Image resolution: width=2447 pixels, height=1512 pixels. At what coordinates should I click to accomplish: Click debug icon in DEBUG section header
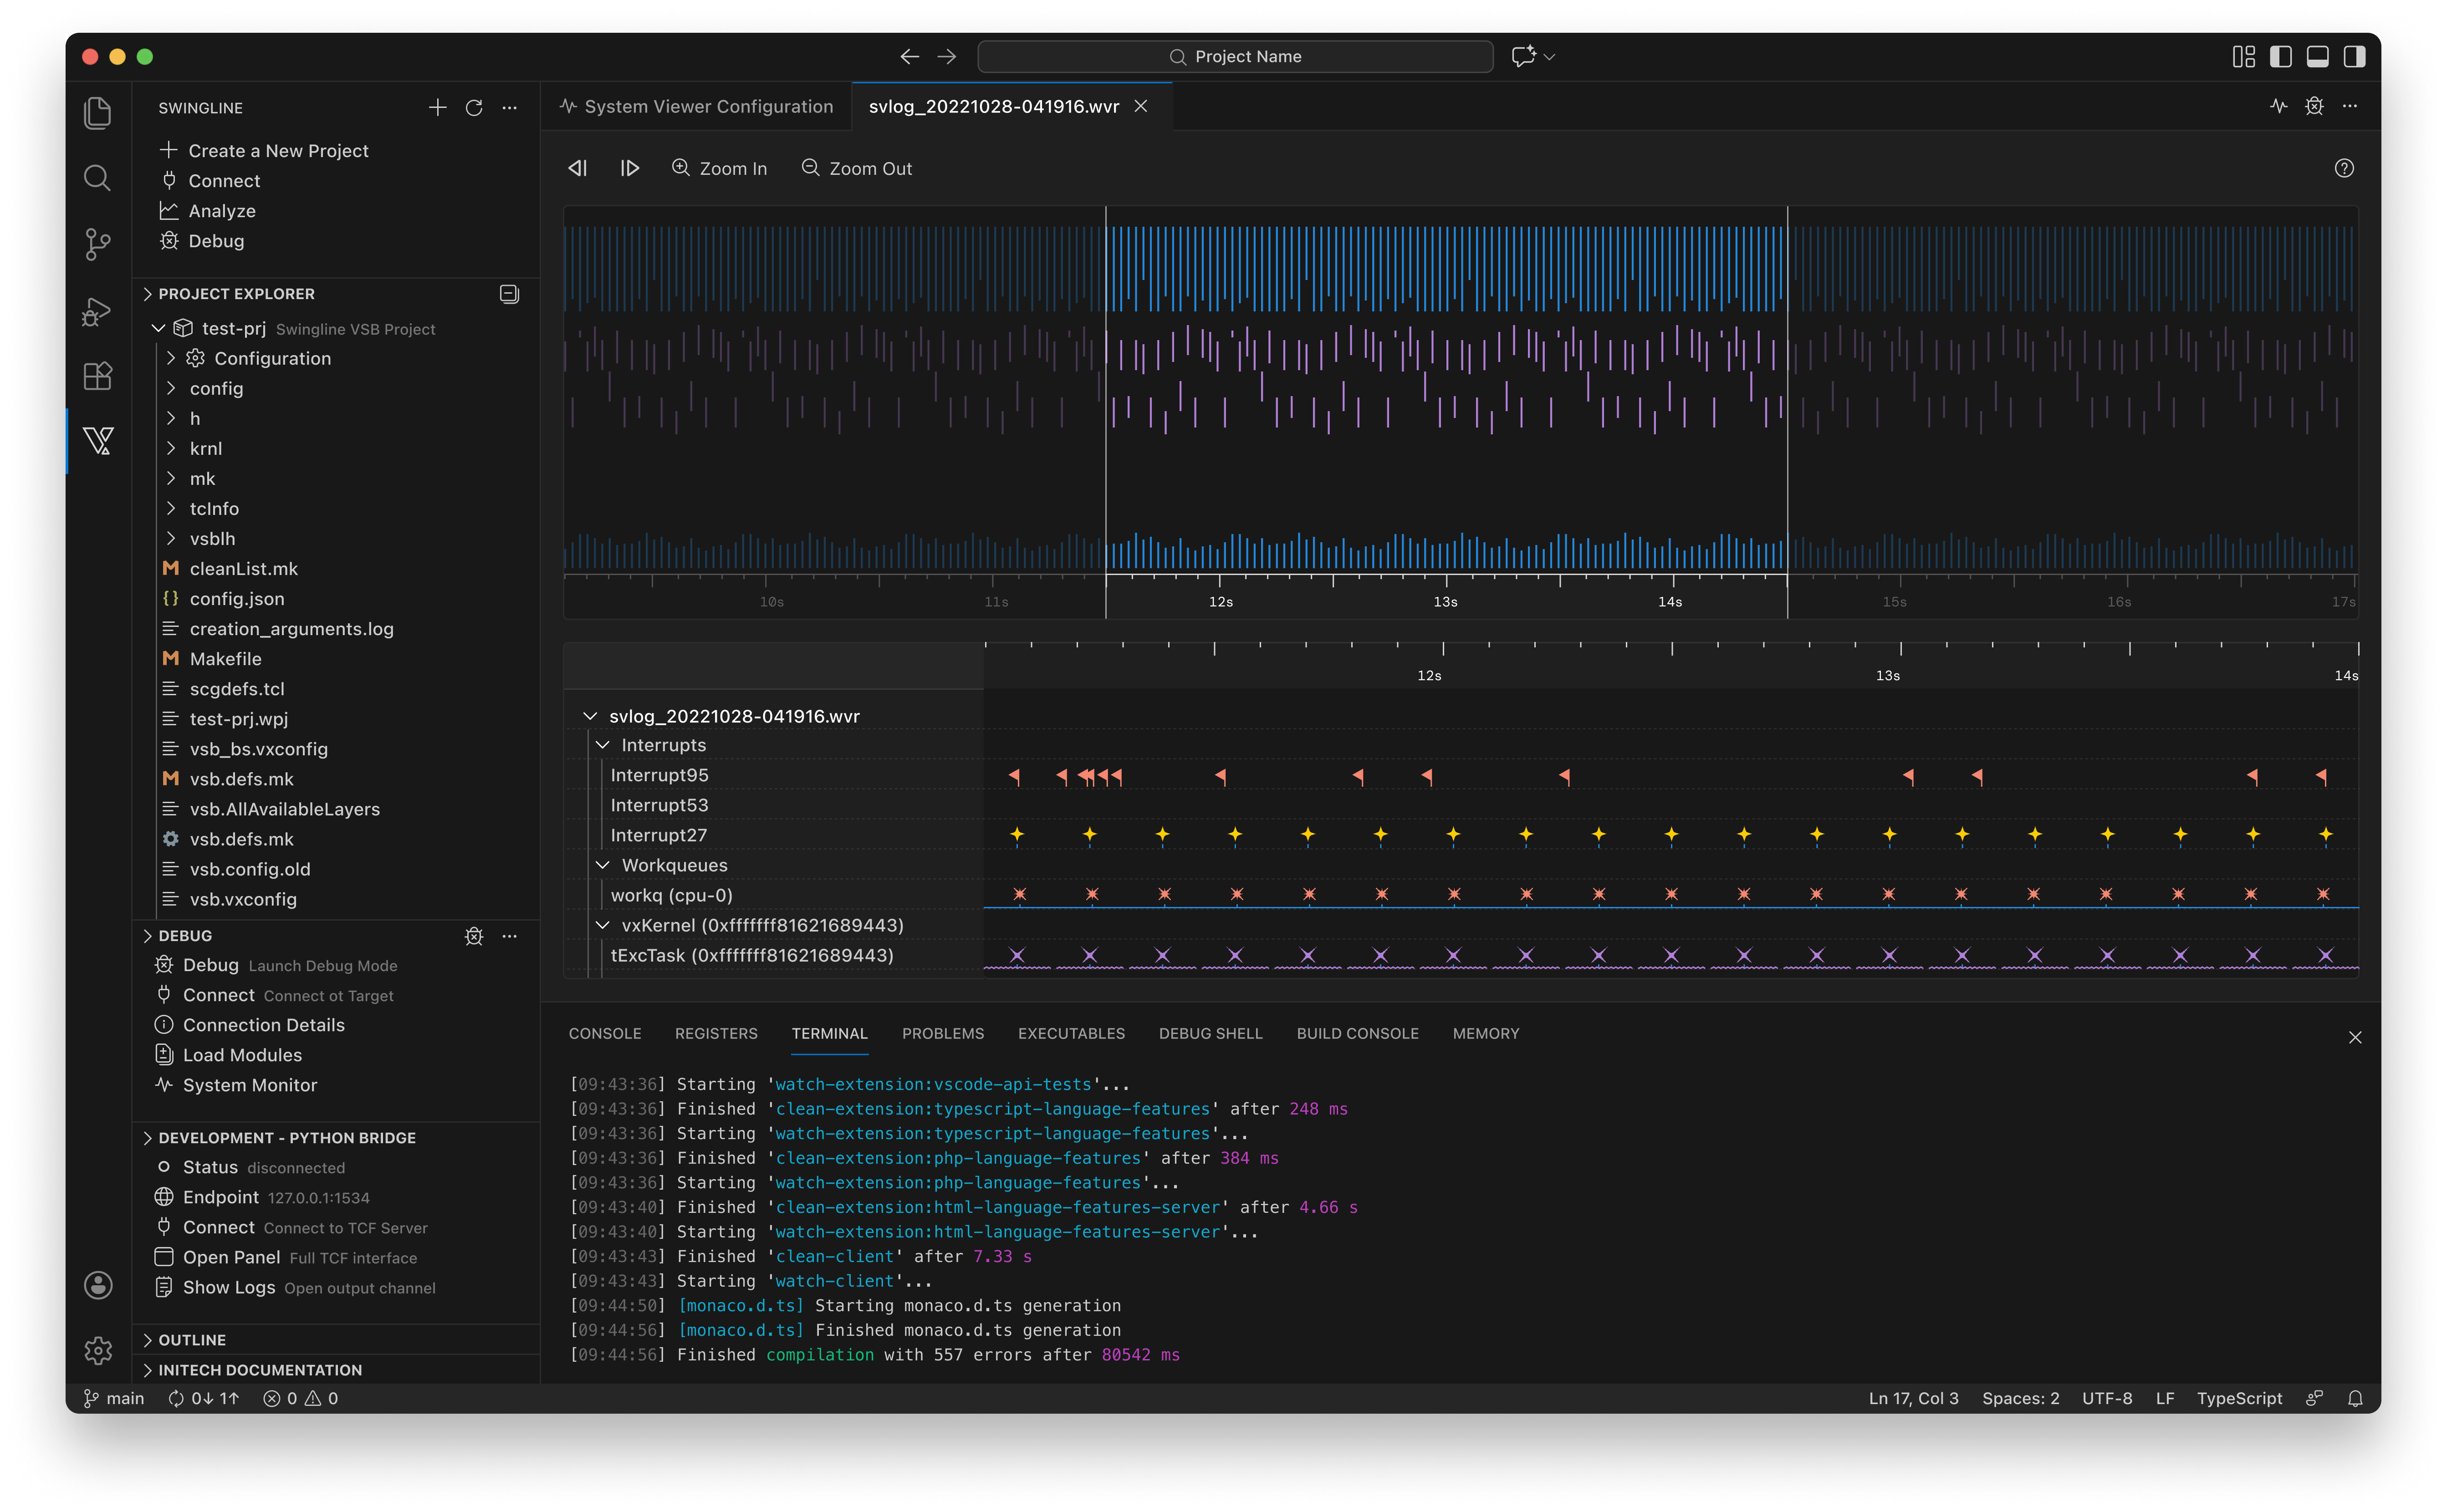[474, 936]
